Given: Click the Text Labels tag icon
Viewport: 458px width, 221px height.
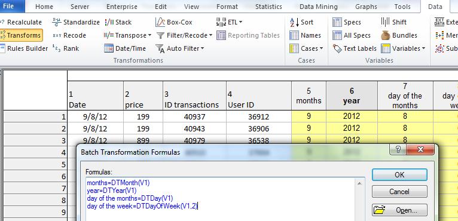Looking at the screenshot, I should 337,48.
